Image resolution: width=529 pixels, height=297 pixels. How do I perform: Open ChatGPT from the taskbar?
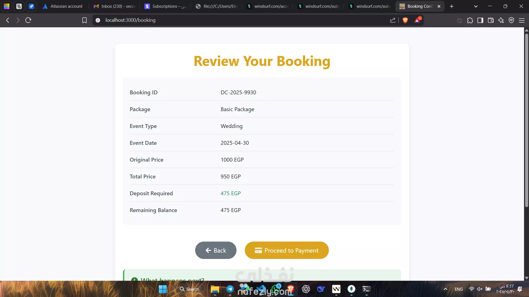click(306, 289)
